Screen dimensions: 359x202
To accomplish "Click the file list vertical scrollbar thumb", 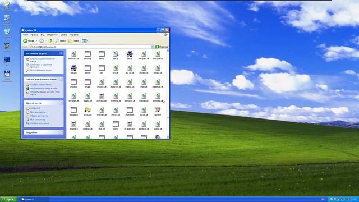I will (168, 117).
